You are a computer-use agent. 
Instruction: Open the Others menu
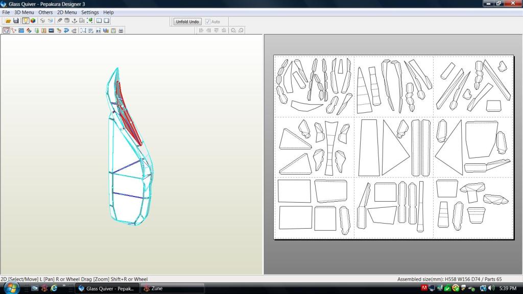click(x=45, y=12)
